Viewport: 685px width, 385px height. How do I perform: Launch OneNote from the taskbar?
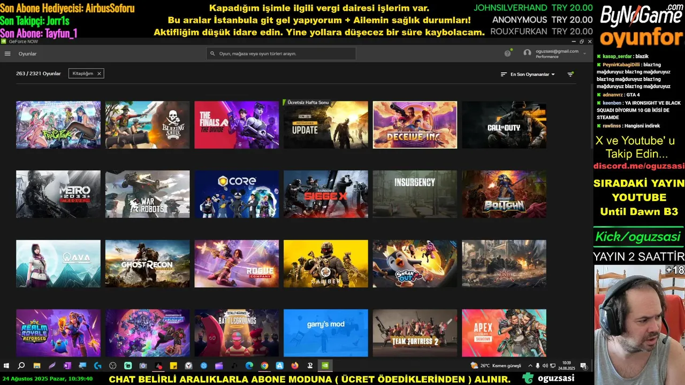(67, 366)
